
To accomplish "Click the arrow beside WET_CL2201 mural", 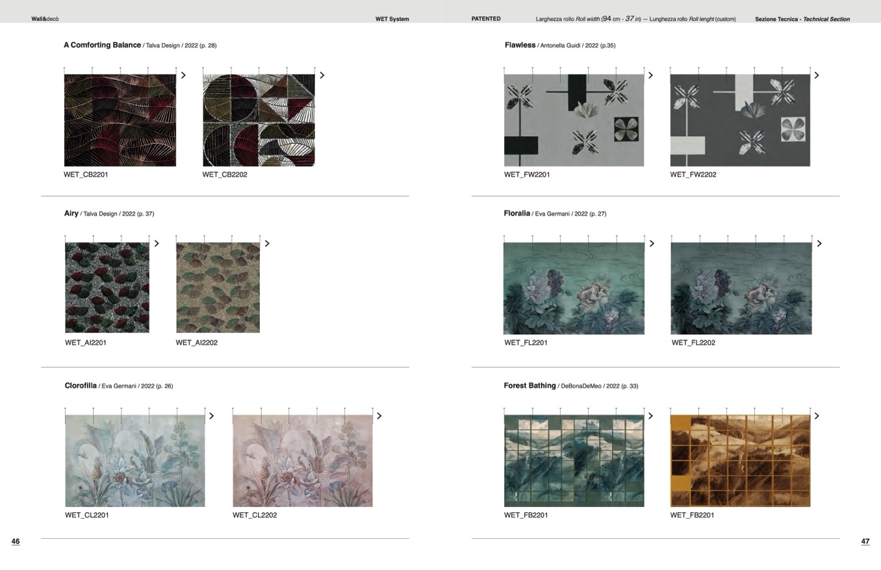I will pyautogui.click(x=211, y=416).
